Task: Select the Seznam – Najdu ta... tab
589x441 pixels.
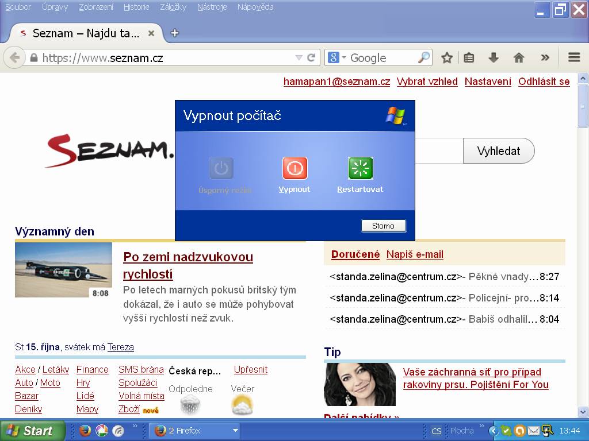Action: coord(86,33)
